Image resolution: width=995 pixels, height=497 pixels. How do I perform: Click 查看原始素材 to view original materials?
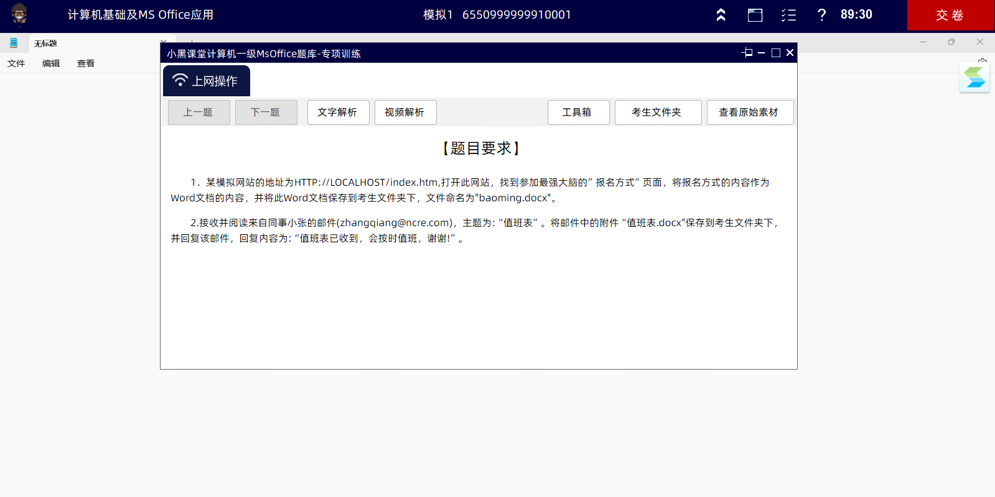tap(750, 112)
